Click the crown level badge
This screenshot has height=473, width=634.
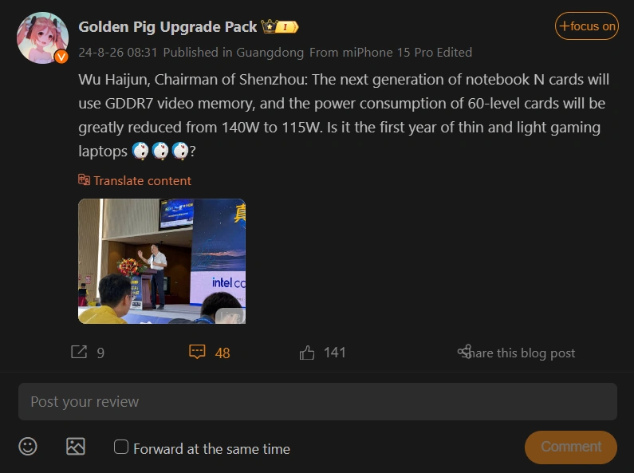280,27
